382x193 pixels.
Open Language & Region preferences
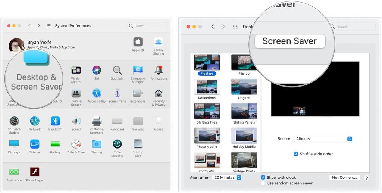138,70
